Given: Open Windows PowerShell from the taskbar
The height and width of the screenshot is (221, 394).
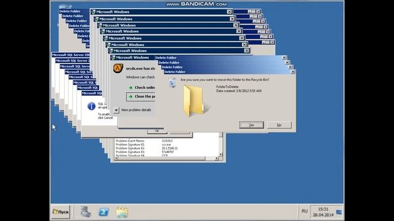Looking at the screenshot, I should [103, 212].
